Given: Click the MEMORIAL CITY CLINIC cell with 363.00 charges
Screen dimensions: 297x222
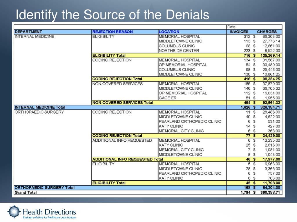Looking at the screenshot, I should click(x=181, y=131).
